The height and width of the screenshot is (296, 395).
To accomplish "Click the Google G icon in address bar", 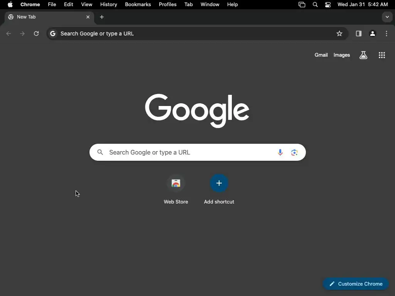I will (x=52, y=34).
